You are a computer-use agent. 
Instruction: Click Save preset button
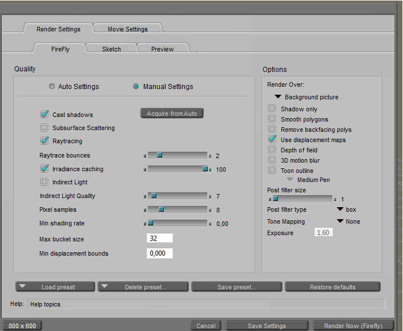(236, 287)
